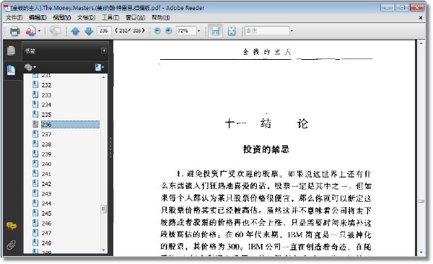The height and width of the screenshot is (264, 433).
Task: Select bookmark 234 in the list
Action: coord(46,105)
